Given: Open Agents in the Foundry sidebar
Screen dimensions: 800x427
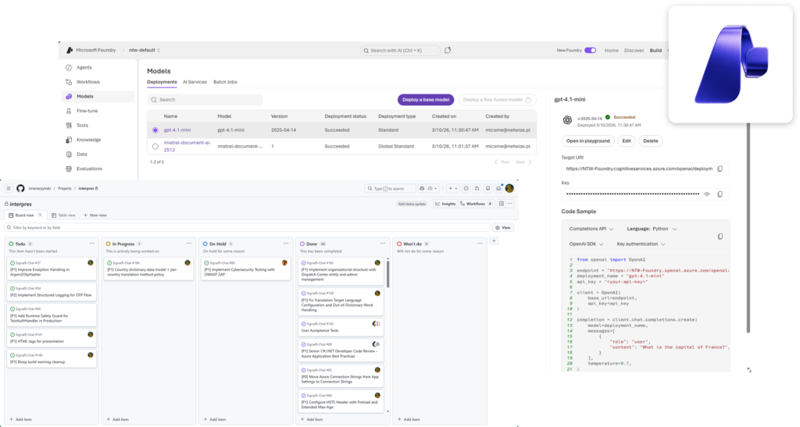Looking at the screenshot, I should click(x=84, y=68).
